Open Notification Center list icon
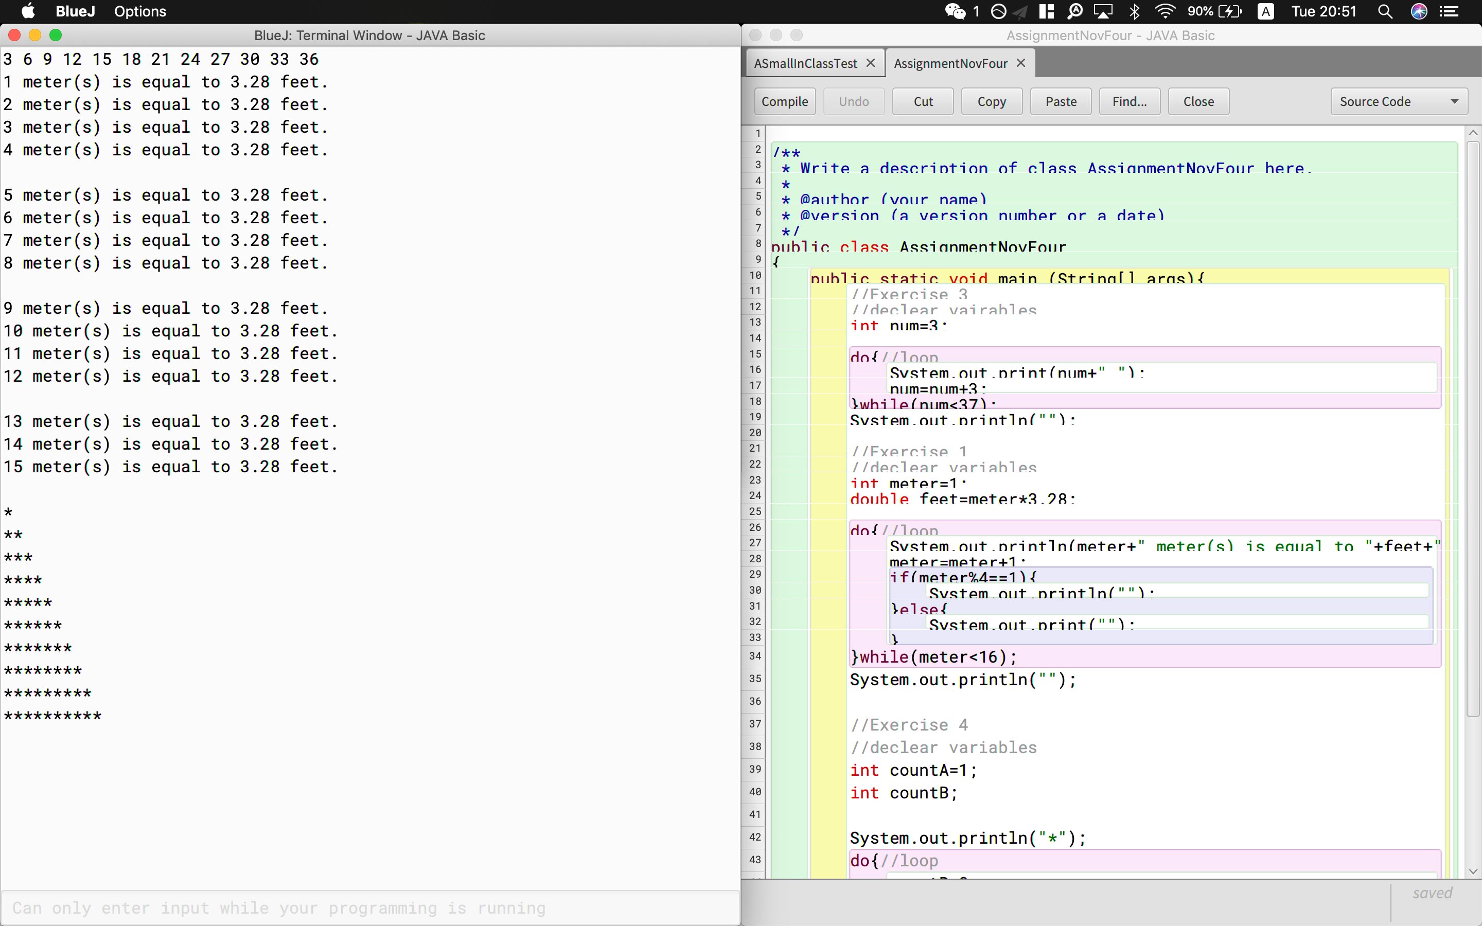 click(1449, 11)
